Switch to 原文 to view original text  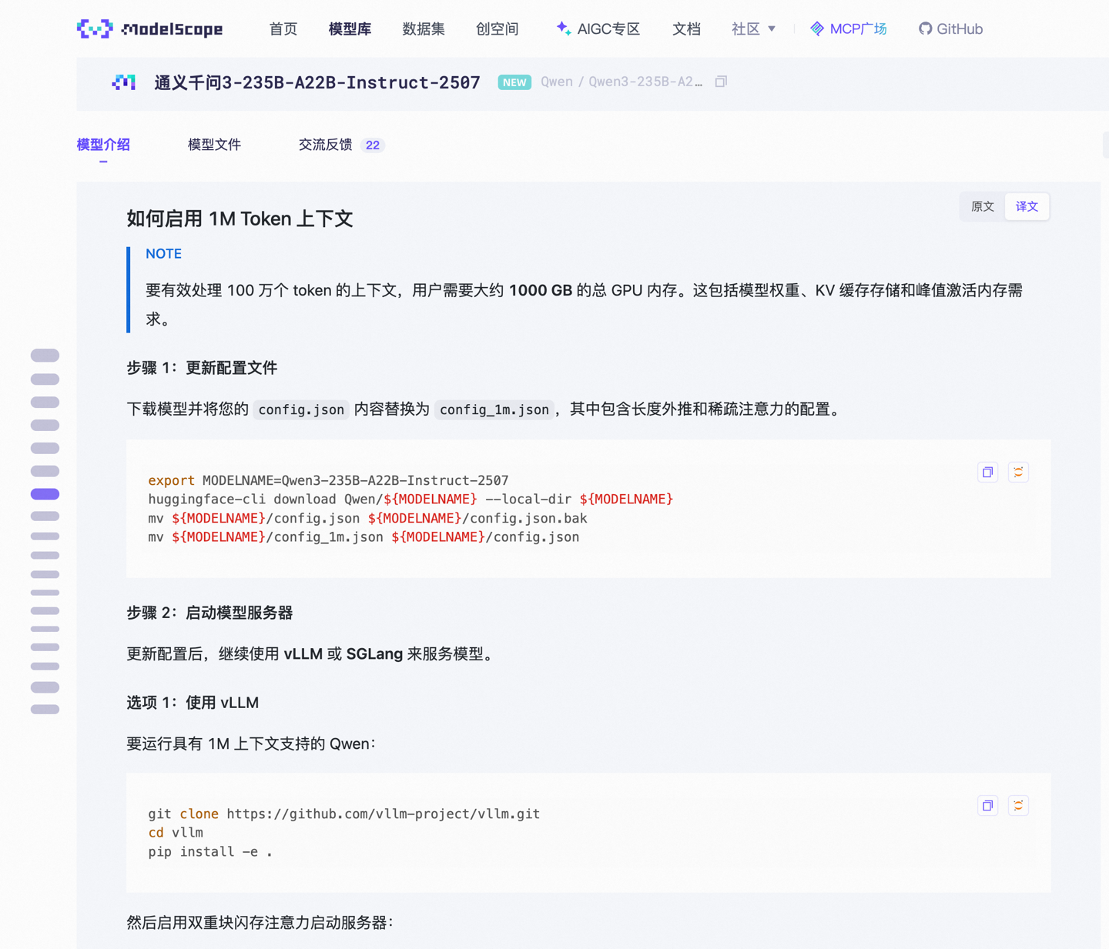pyautogui.click(x=981, y=206)
